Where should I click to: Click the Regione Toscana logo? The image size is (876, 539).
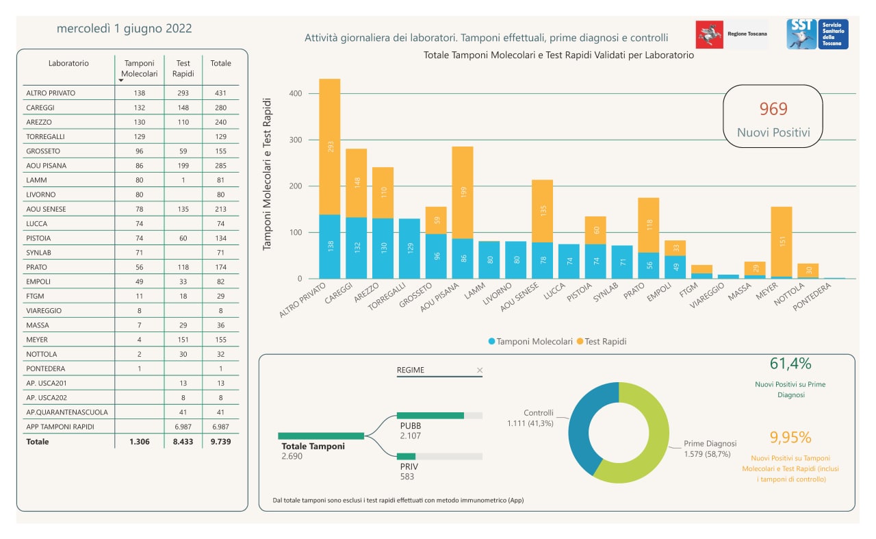(732, 34)
